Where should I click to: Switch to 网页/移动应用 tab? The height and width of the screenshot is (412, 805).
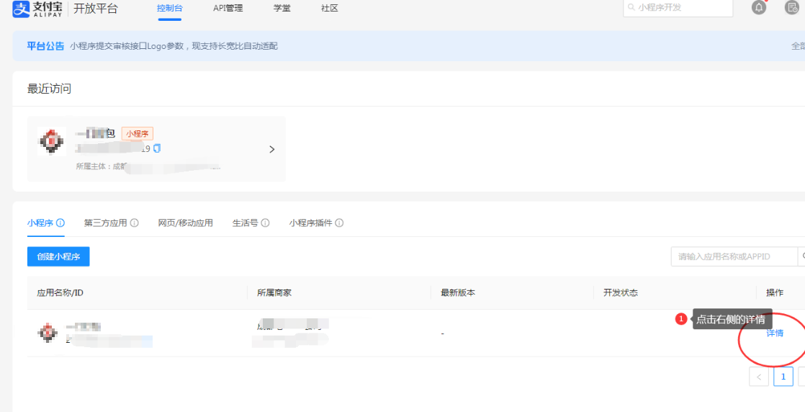click(x=185, y=223)
